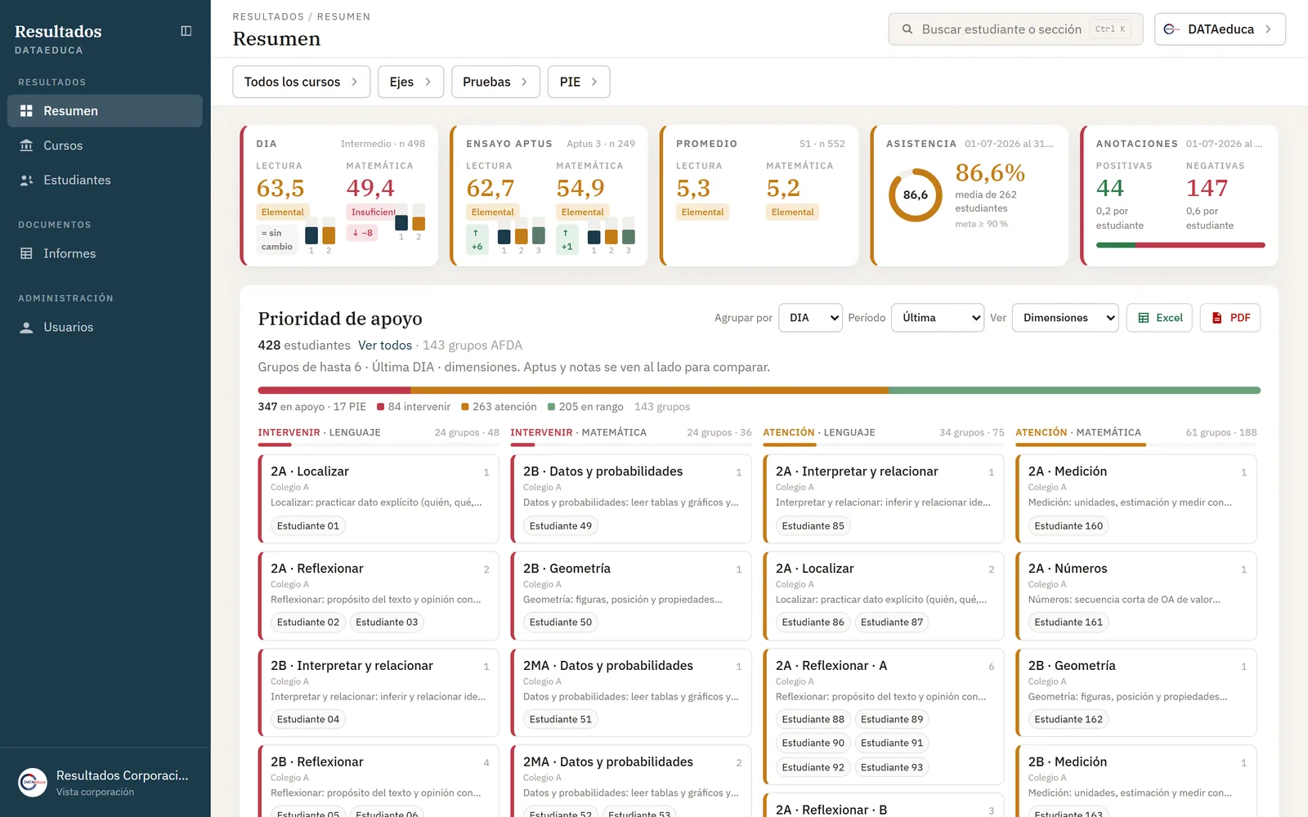Open Informes via its table icon
1308x817 pixels.
pos(27,253)
